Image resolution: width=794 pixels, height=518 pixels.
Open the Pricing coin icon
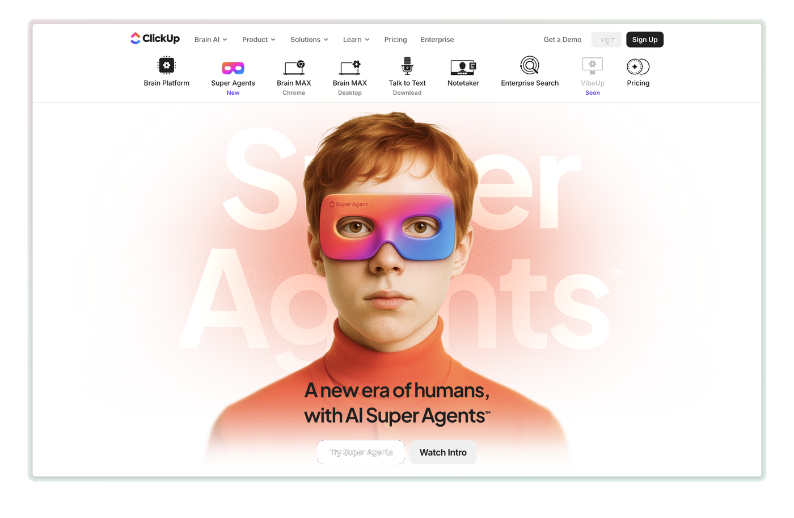coord(638,66)
